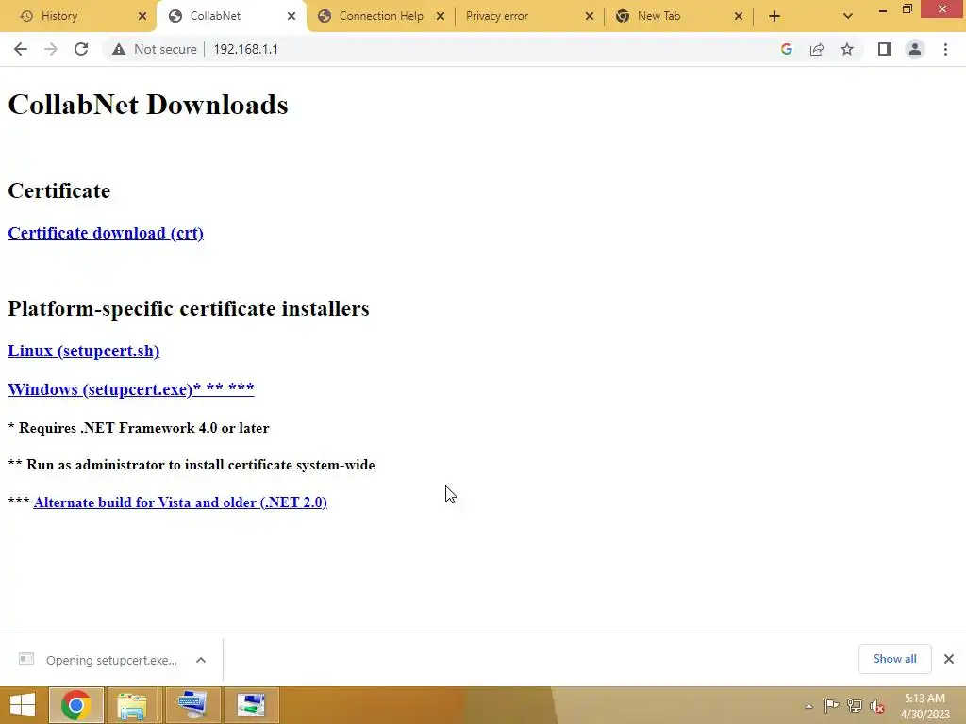
Task: Show hidden system tray icons
Action: pyautogui.click(x=808, y=706)
